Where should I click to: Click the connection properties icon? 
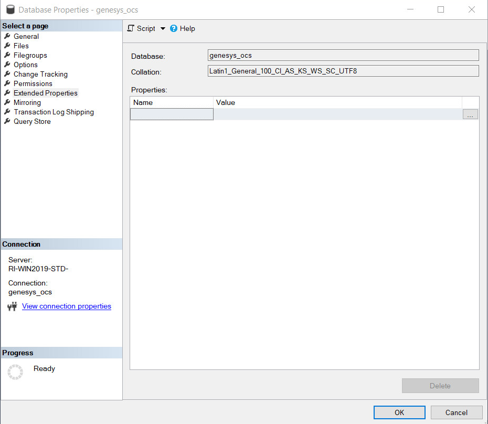(12, 306)
